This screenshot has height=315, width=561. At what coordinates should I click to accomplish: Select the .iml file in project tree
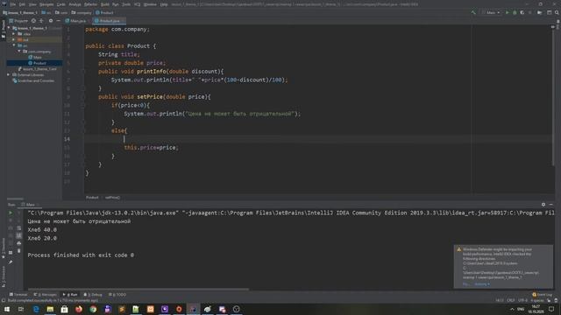pos(37,69)
